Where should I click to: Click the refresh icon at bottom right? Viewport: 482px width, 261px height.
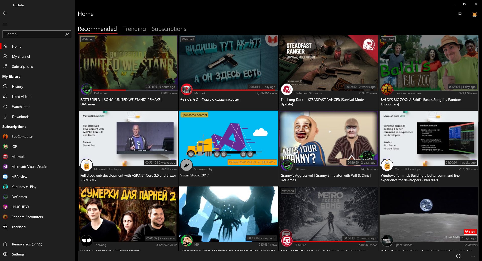[x=458, y=256]
